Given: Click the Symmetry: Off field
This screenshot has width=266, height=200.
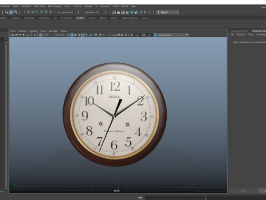Looking at the screenshot, I should tap(94, 12).
